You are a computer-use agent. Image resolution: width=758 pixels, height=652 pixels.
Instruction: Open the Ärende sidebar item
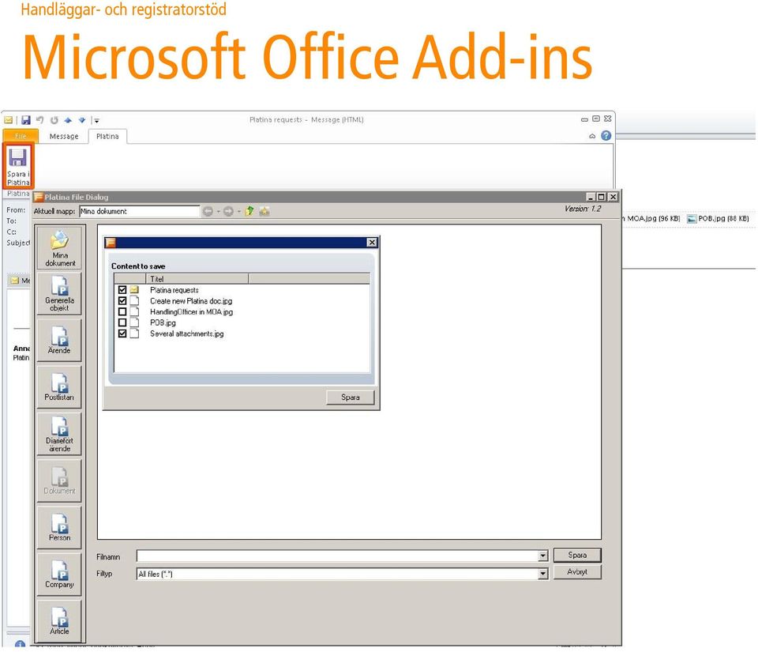[59, 340]
